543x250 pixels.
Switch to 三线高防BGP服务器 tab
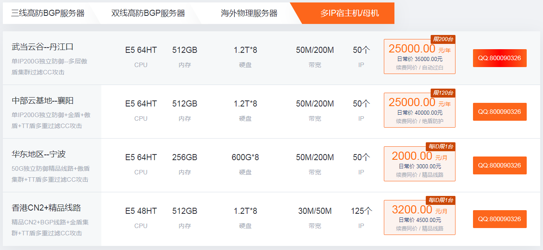coord(48,13)
